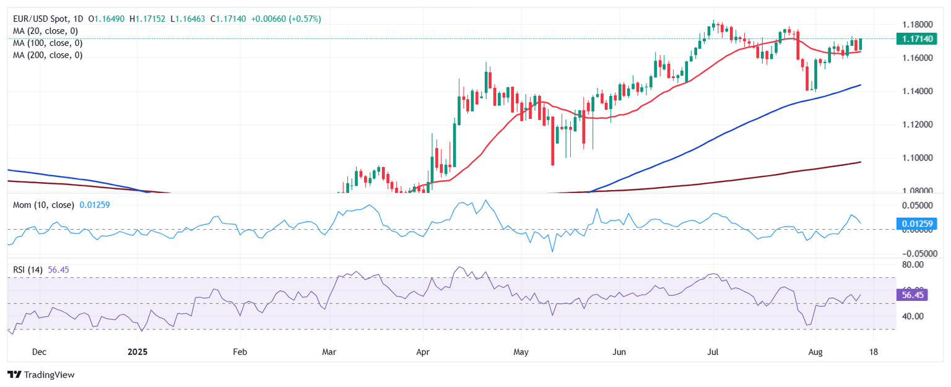Select the MA (100, close, 0) legend
Screen dimensions: 951x387
coord(47,43)
